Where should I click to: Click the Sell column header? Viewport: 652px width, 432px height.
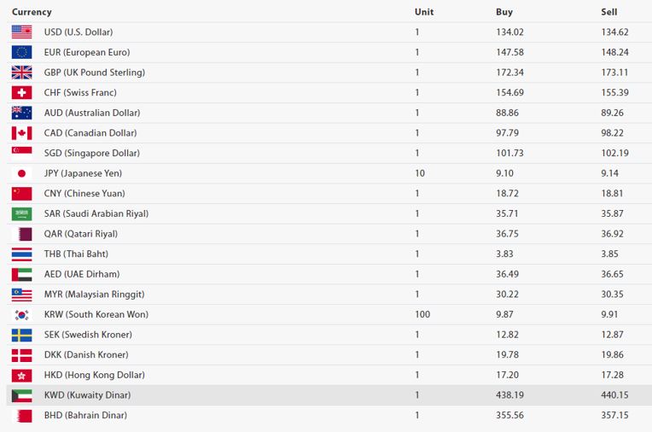tap(609, 12)
